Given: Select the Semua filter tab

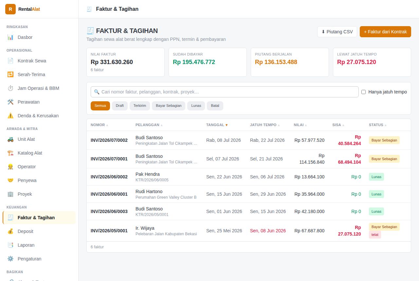Looking at the screenshot, I should tap(100, 106).
